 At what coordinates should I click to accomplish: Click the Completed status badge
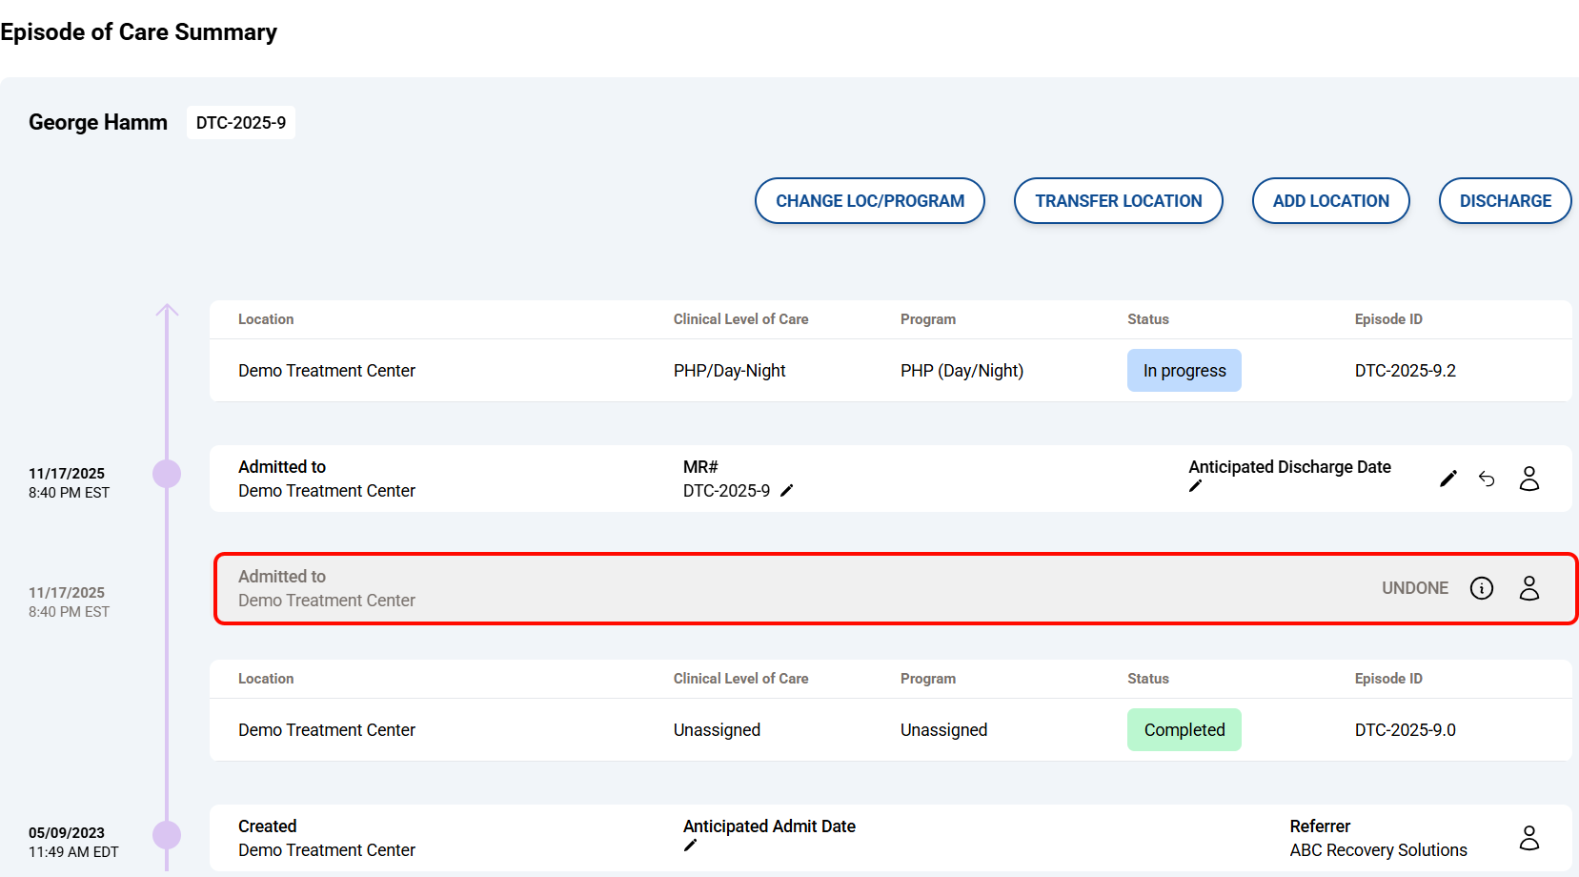click(x=1184, y=730)
